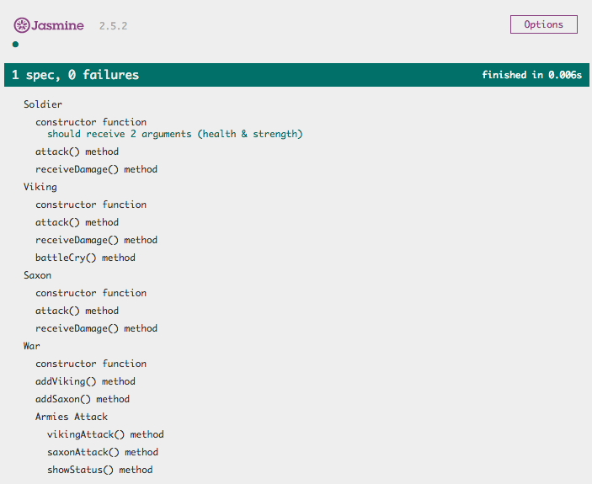The width and height of the screenshot is (592, 484).
Task: Open Soldier's receiveDamage() method suite
Action: tap(96, 169)
